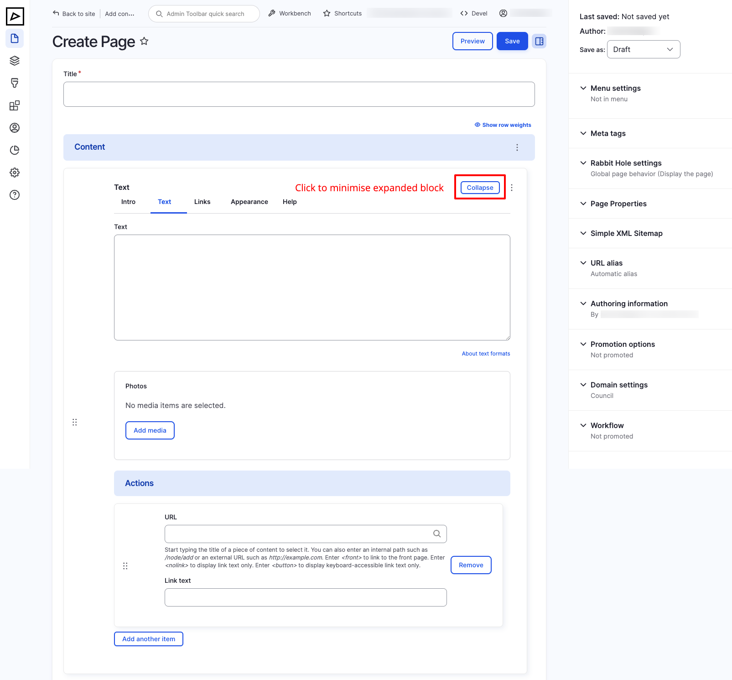The width and height of the screenshot is (732, 680).
Task: Open the layers Structure icon in sidebar
Action: click(15, 61)
